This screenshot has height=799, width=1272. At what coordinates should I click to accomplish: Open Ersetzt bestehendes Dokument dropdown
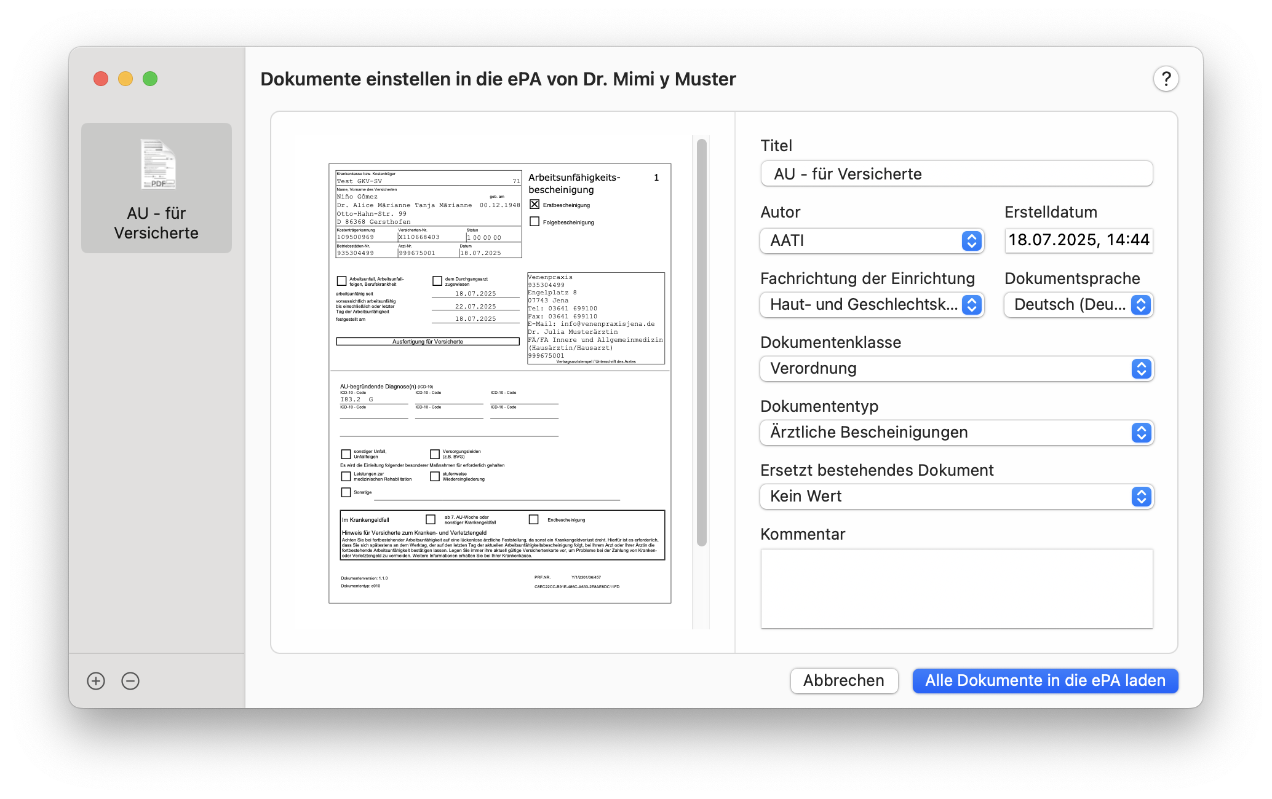(956, 496)
